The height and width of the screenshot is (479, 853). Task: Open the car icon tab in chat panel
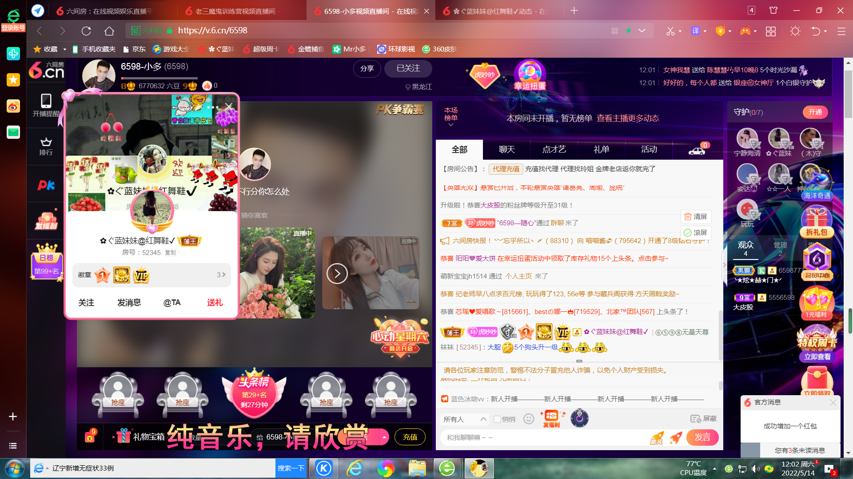697,149
